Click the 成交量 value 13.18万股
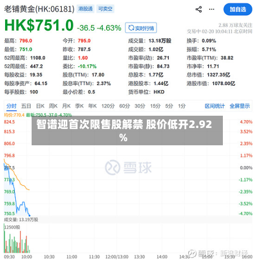This screenshot has width=255, height=261. pyautogui.click(x=160, y=41)
